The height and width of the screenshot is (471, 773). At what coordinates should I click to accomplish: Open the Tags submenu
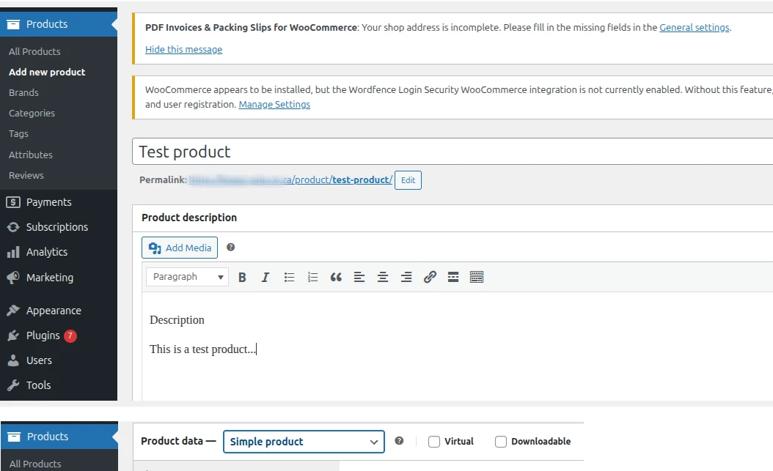(18, 134)
